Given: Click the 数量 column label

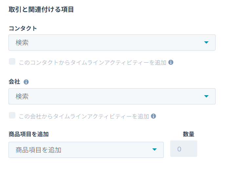Looking at the screenshot, I should [x=189, y=134].
